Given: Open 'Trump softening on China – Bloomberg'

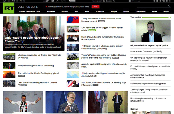Looking at the screenshot, I should [x=36, y=66].
